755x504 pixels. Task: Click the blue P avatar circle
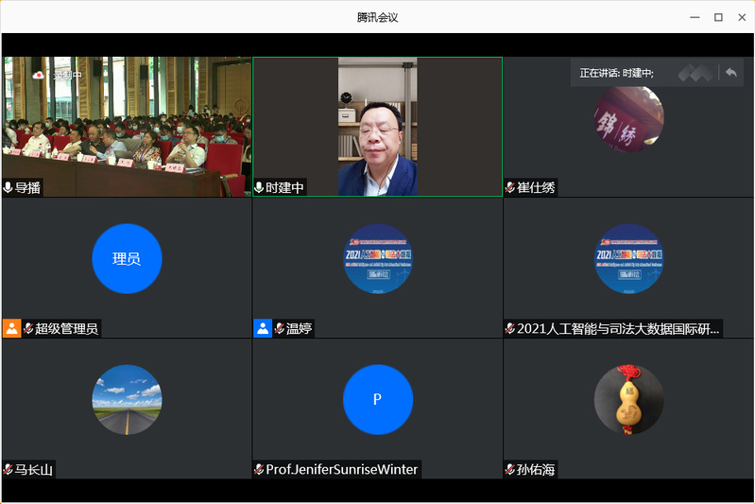pyautogui.click(x=377, y=399)
